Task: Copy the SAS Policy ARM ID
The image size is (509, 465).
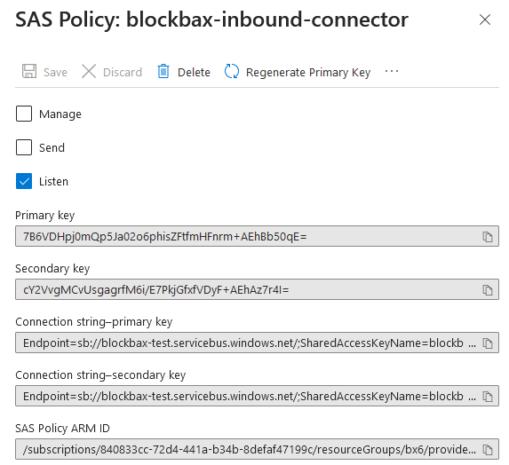Action: [x=488, y=449]
